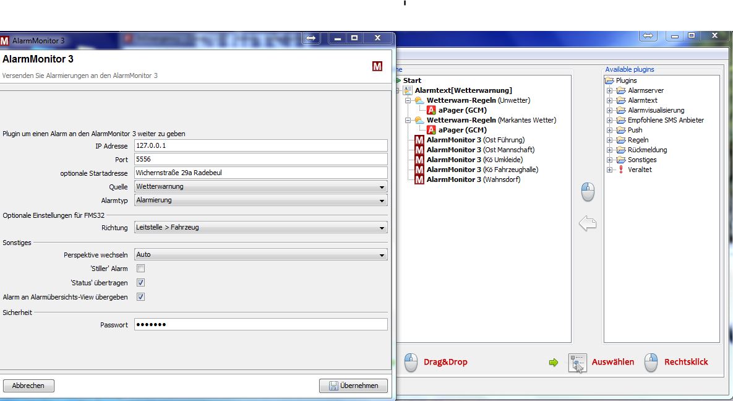This screenshot has height=401, width=733.
Task: Click the IP Adresse input field
Action: 260,145
